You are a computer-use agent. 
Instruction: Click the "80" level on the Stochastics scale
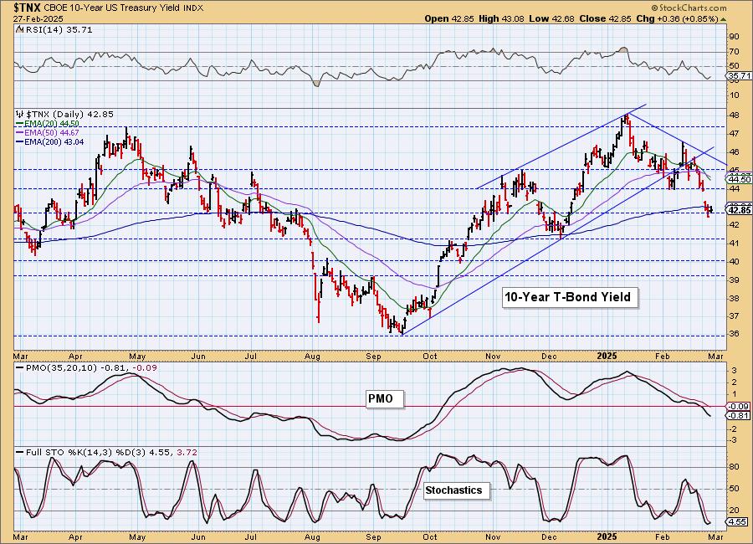coord(735,467)
